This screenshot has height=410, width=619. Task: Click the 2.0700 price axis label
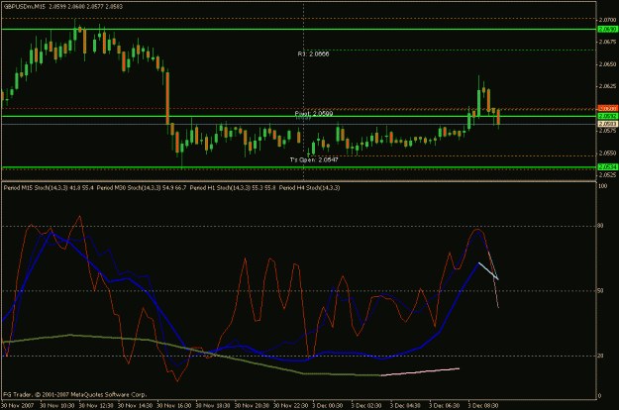pos(607,20)
